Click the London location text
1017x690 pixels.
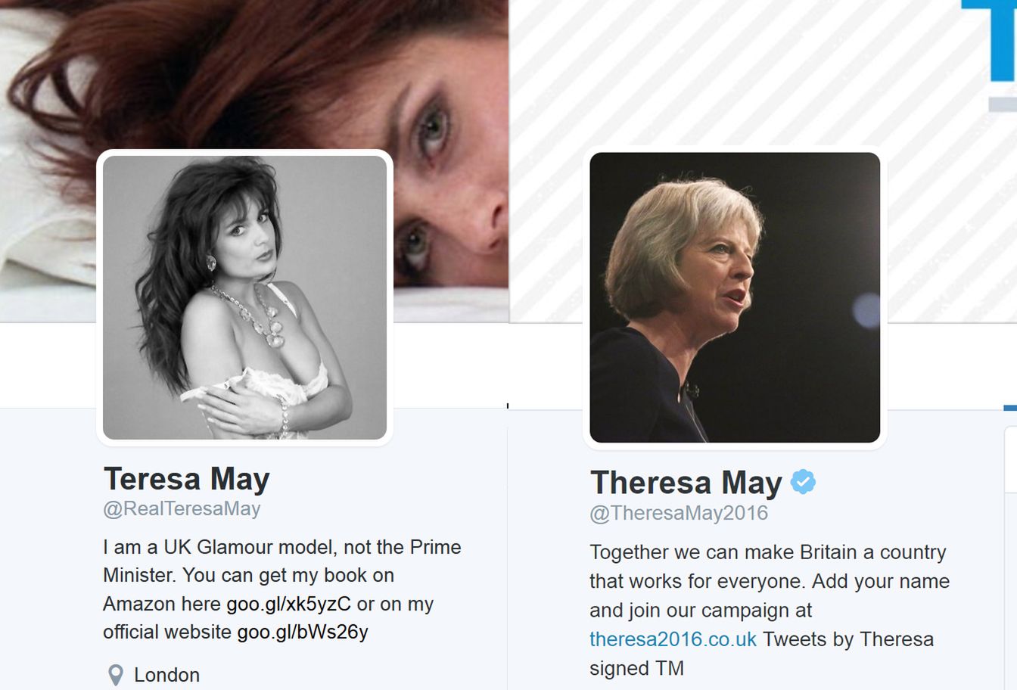point(167,675)
